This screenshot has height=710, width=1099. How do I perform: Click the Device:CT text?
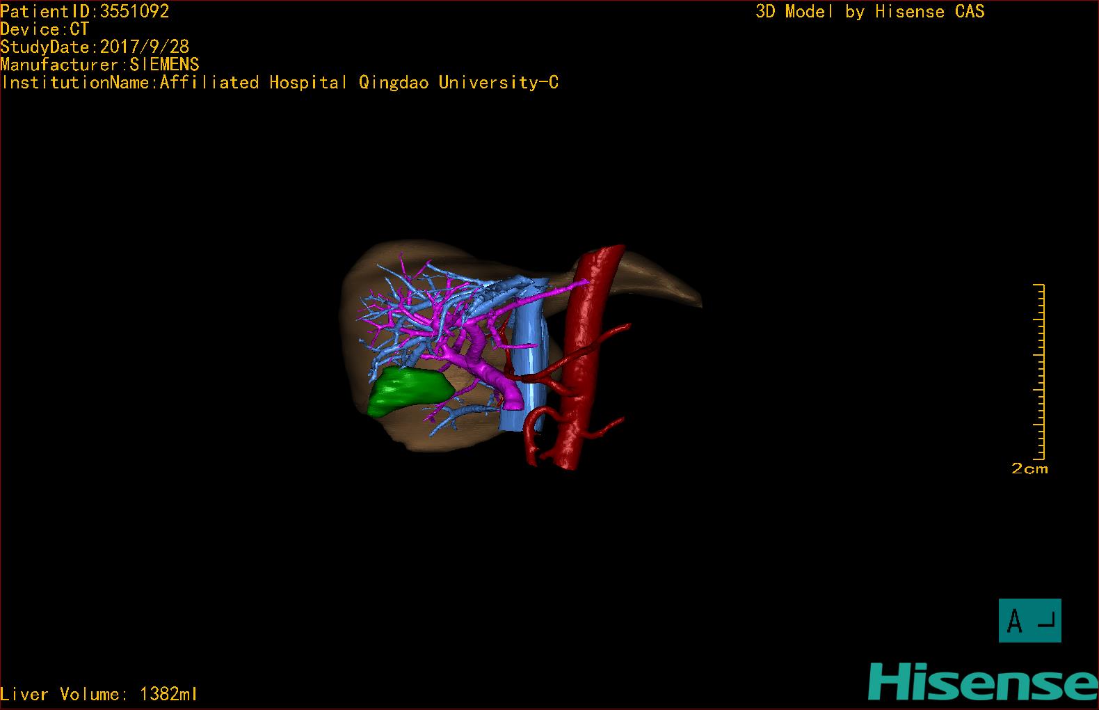point(45,29)
